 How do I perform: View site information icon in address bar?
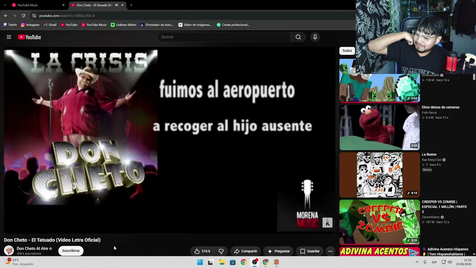34,16
